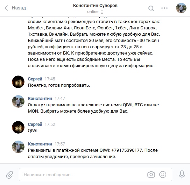Click sender name Сергей at 17:45
Screen dimensions: 190x185
click(35, 79)
